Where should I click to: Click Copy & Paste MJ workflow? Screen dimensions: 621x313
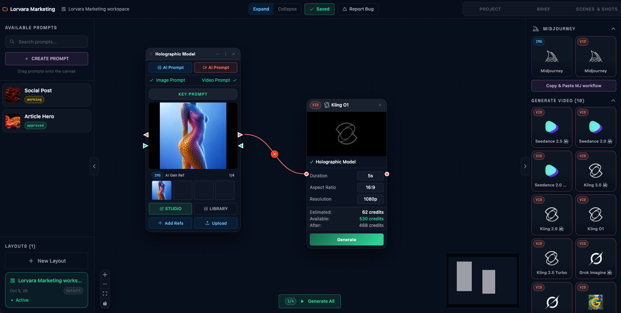pyautogui.click(x=573, y=86)
